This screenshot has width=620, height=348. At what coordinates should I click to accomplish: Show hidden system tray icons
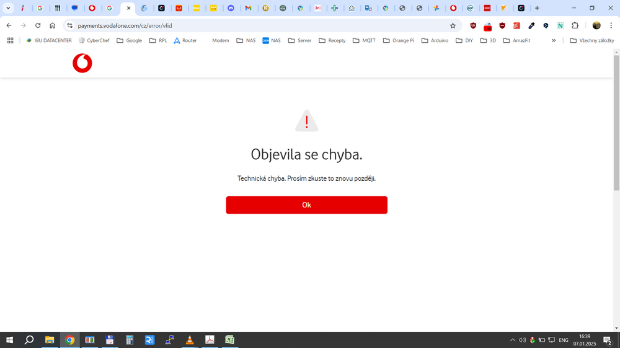[x=513, y=340]
